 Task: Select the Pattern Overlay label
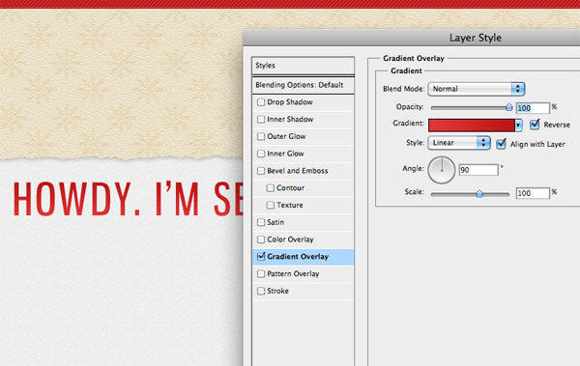pyautogui.click(x=293, y=274)
